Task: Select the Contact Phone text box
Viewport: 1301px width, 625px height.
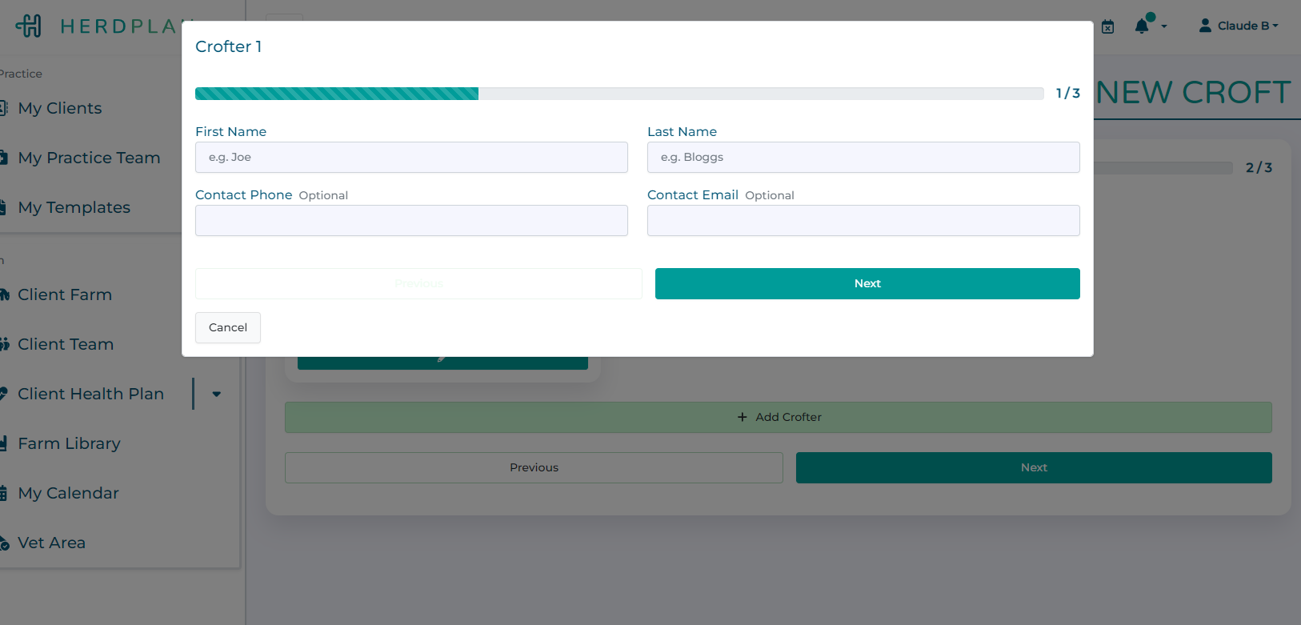Action: click(x=411, y=221)
